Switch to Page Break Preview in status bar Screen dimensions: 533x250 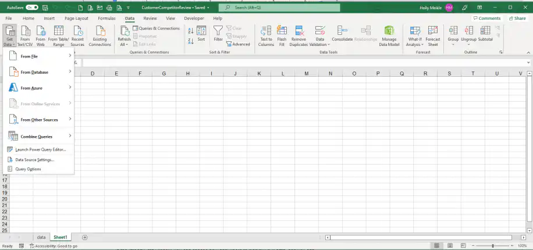coord(463,245)
